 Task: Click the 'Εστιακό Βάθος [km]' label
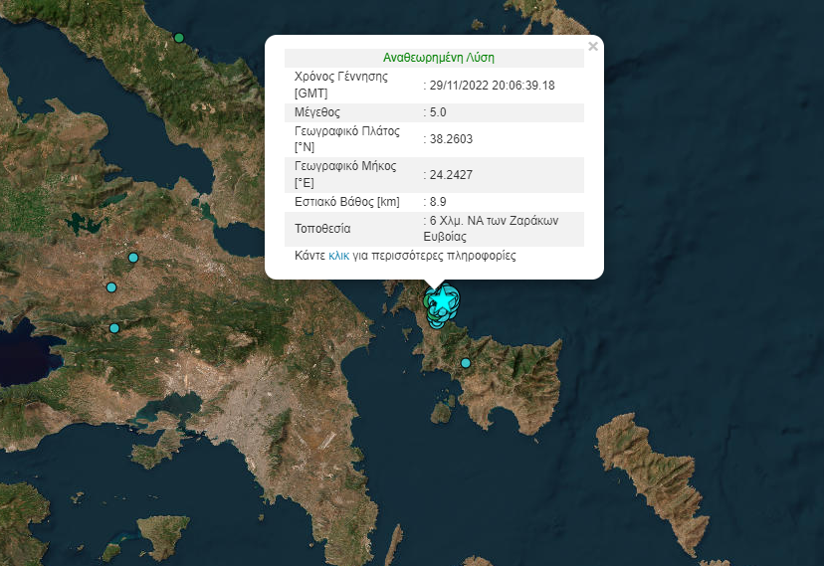(x=347, y=201)
